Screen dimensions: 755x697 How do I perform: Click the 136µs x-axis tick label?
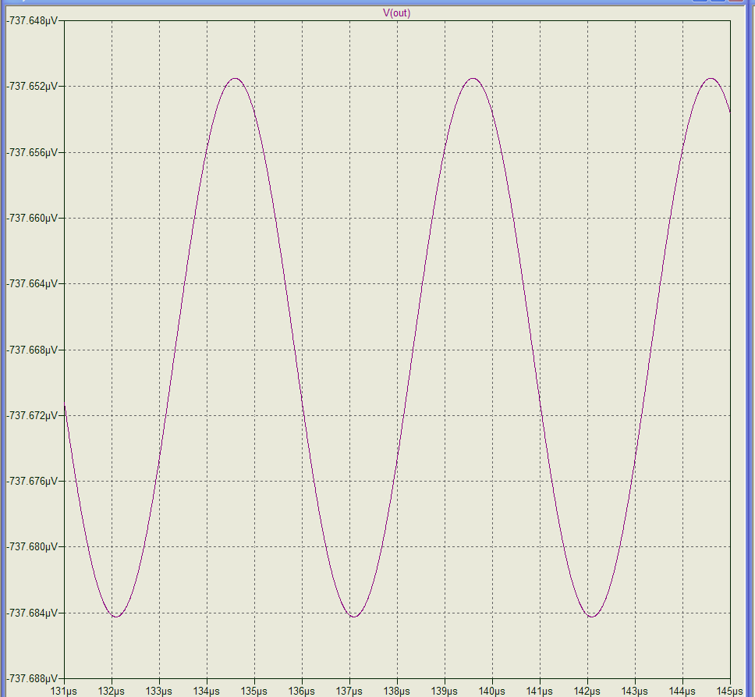302,692
